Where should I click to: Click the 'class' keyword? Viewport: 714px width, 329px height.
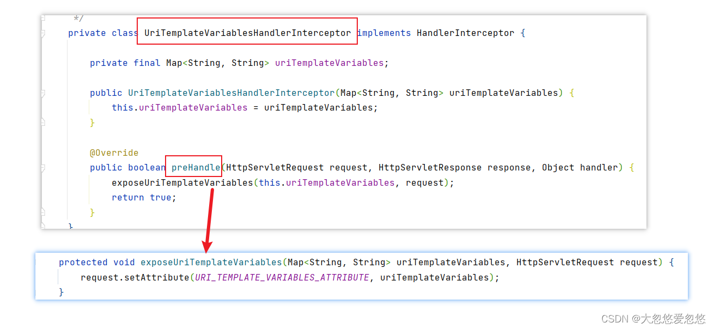click(x=125, y=33)
